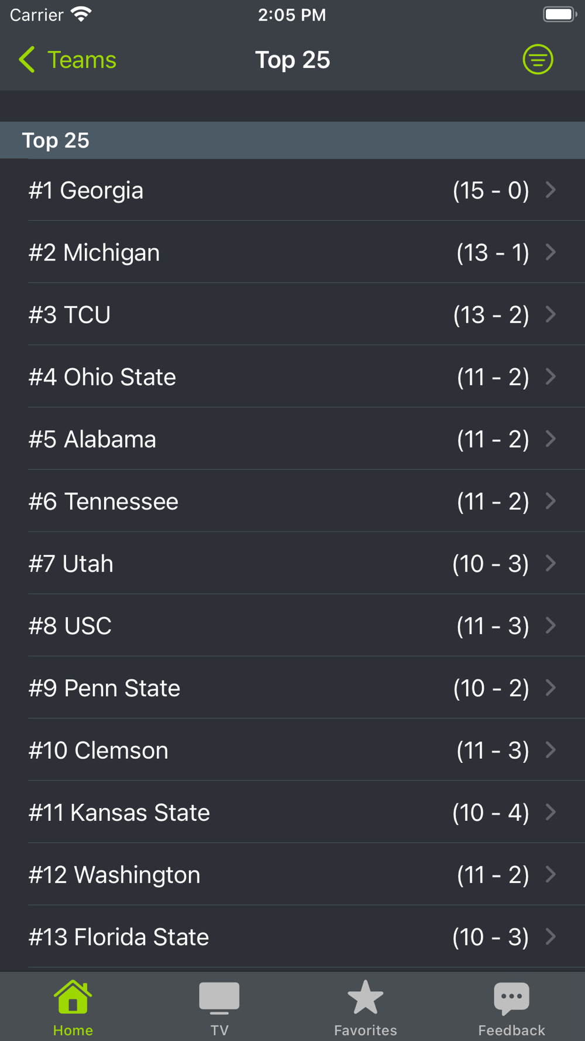Tap the Feedback speech bubble icon
This screenshot has height=1041, width=585.
(x=511, y=997)
